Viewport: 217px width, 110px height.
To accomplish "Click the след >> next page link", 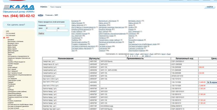I will click(148, 56).
